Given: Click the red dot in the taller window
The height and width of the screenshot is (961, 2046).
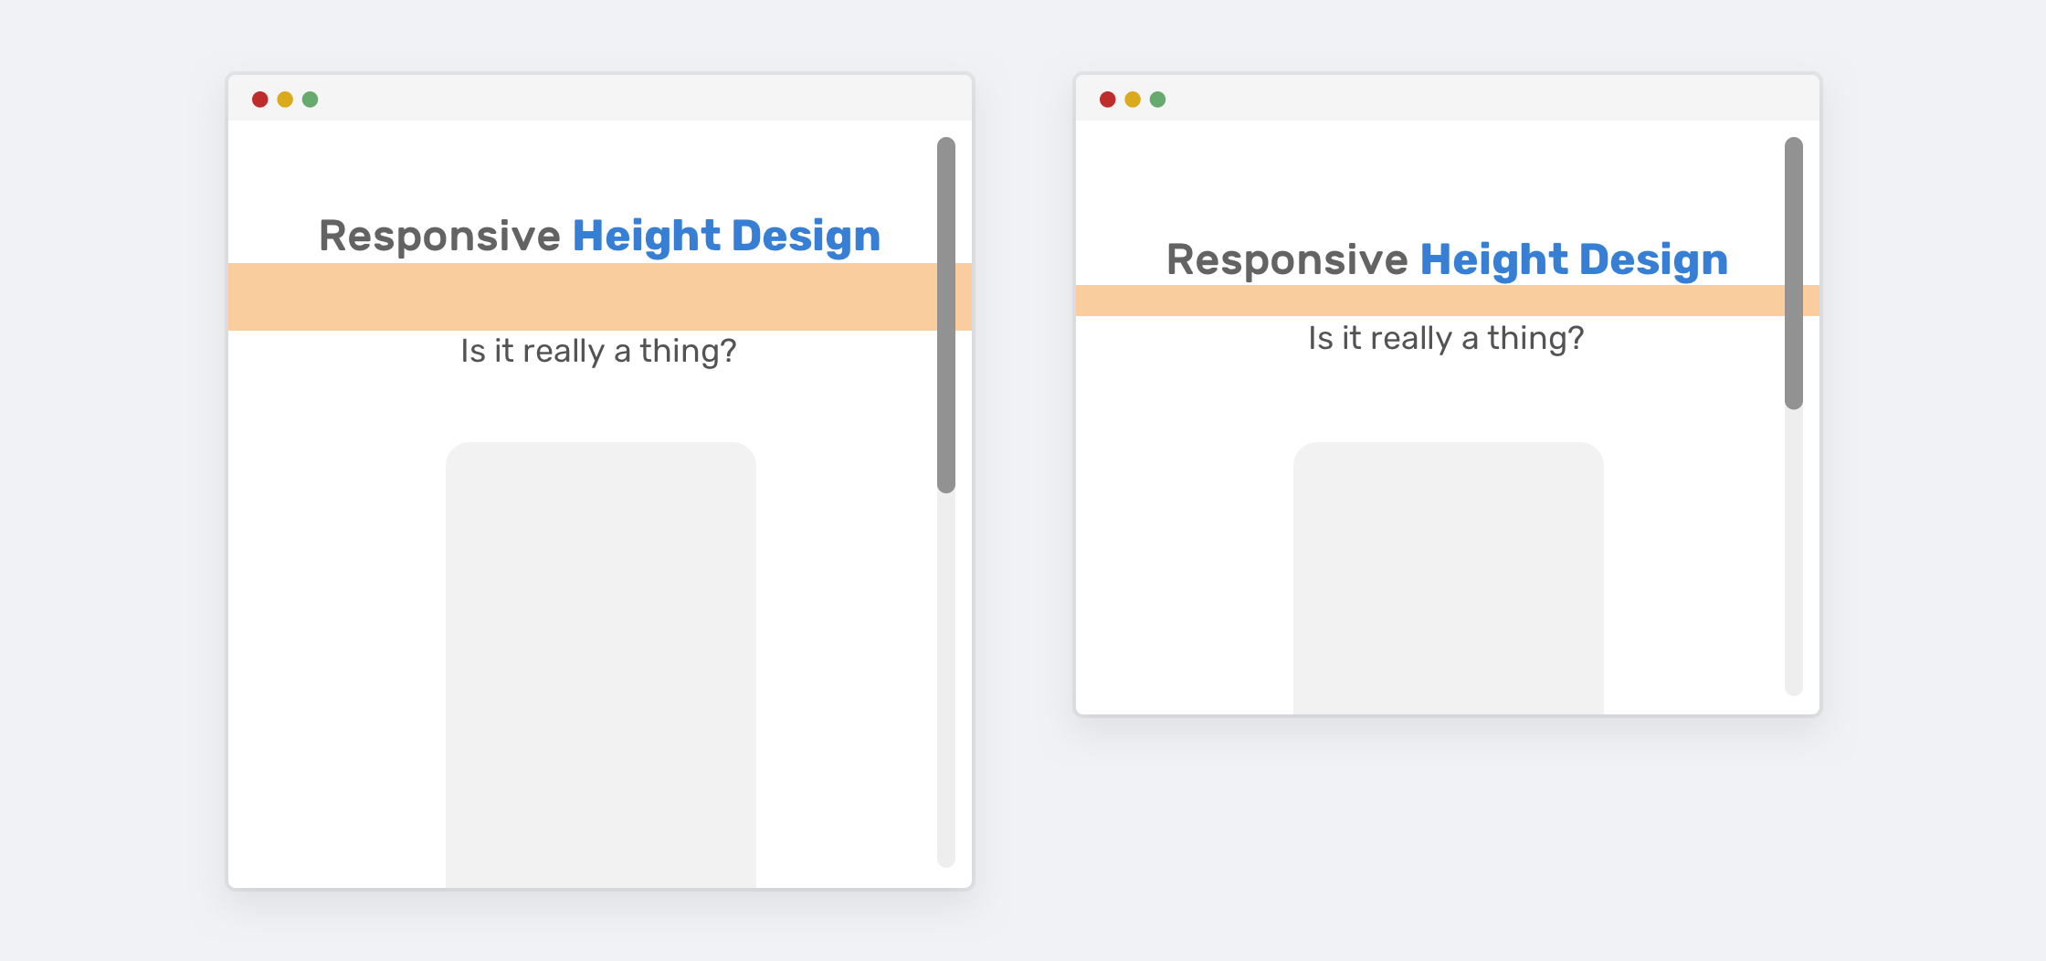Looking at the screenshot, I should point(259,100).
